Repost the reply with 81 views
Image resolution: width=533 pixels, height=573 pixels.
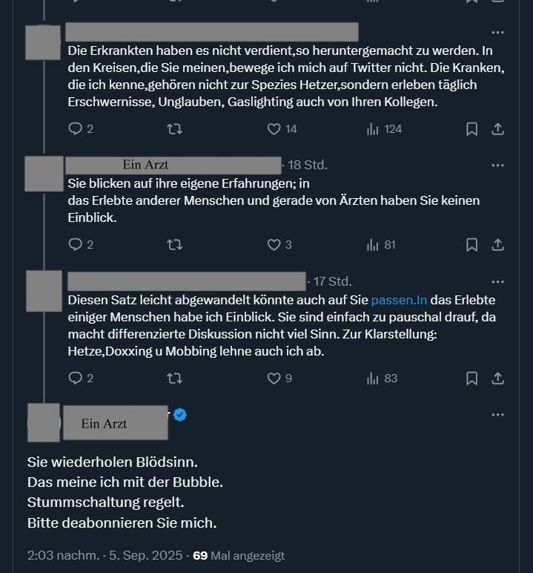(175, 244)
